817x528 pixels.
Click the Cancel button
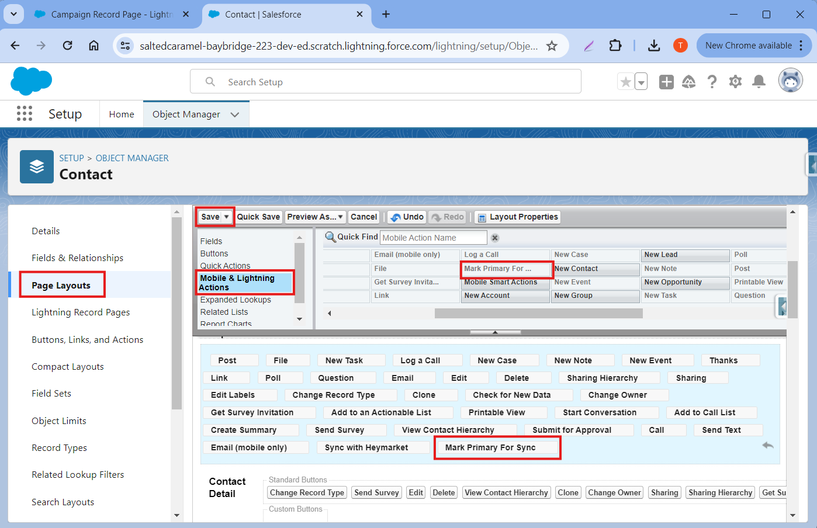(x=364, y=217)
